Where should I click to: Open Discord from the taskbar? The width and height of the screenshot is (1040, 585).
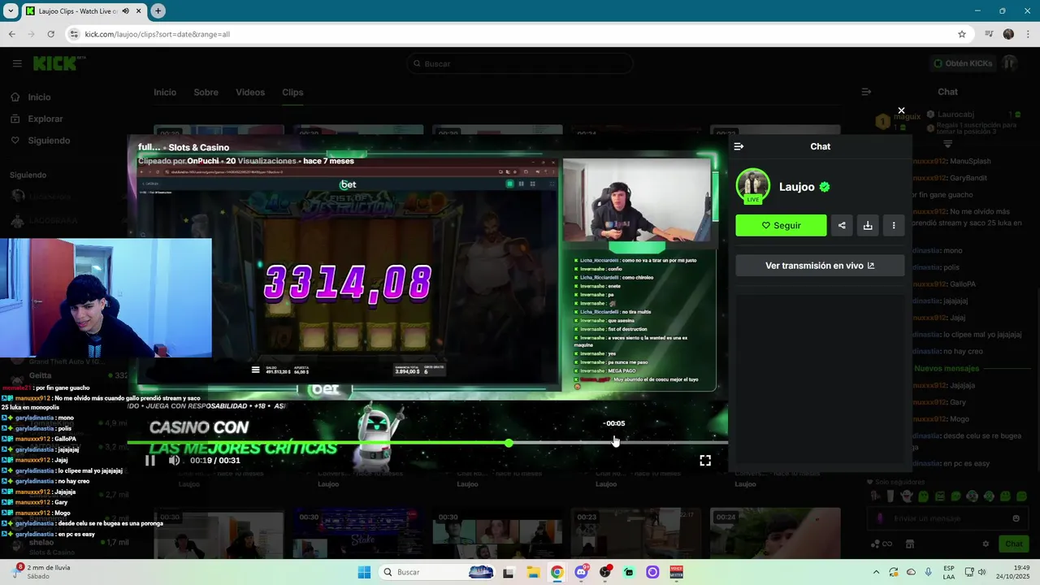coord(581,572)
